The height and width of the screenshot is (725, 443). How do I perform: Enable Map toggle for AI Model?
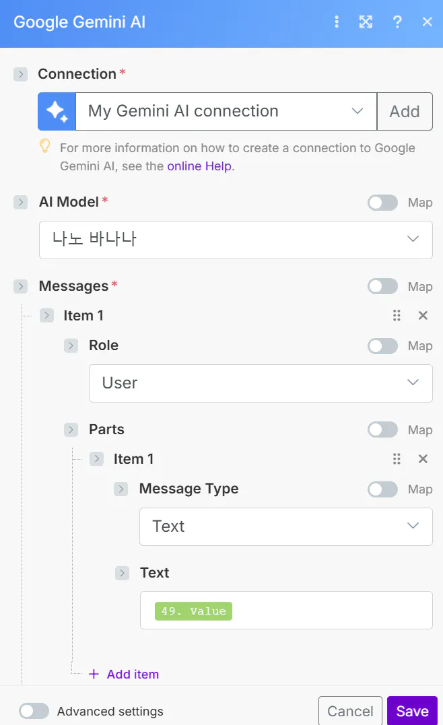click(x=382, y=203)
